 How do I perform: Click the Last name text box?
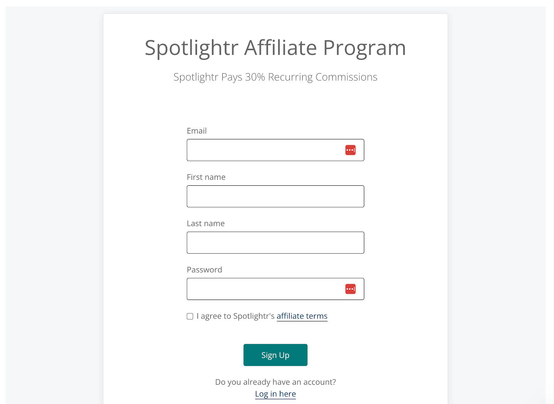coord(275,242)
